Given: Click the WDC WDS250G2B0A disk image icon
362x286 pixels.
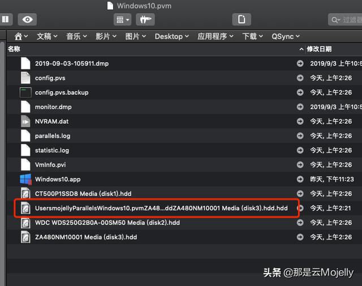Looking at the screenshot, I should (x=25, y=223).
